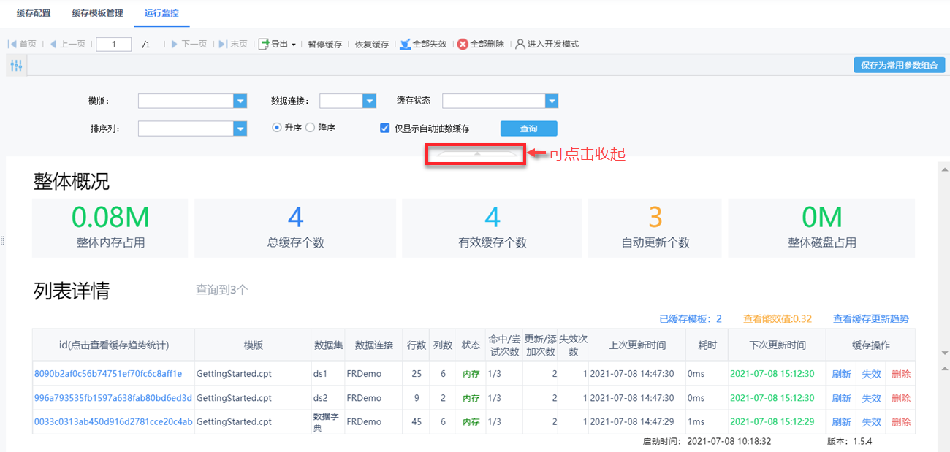Click the 整体内存占用 0.08M card
The height and width of the screenshot is (452, 950).
click(x=110, y=228)
